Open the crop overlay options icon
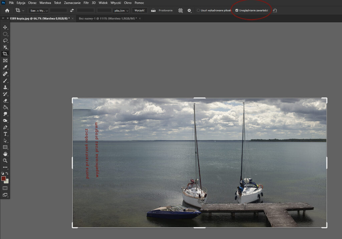The height and width of the screenshot is (239, 342). 180,10
